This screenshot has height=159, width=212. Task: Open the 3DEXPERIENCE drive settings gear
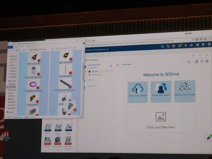click(111, 66)
